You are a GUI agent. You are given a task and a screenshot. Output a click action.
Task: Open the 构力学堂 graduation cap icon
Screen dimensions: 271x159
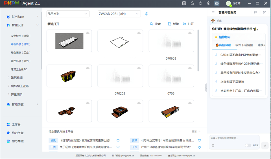[8, 133]
